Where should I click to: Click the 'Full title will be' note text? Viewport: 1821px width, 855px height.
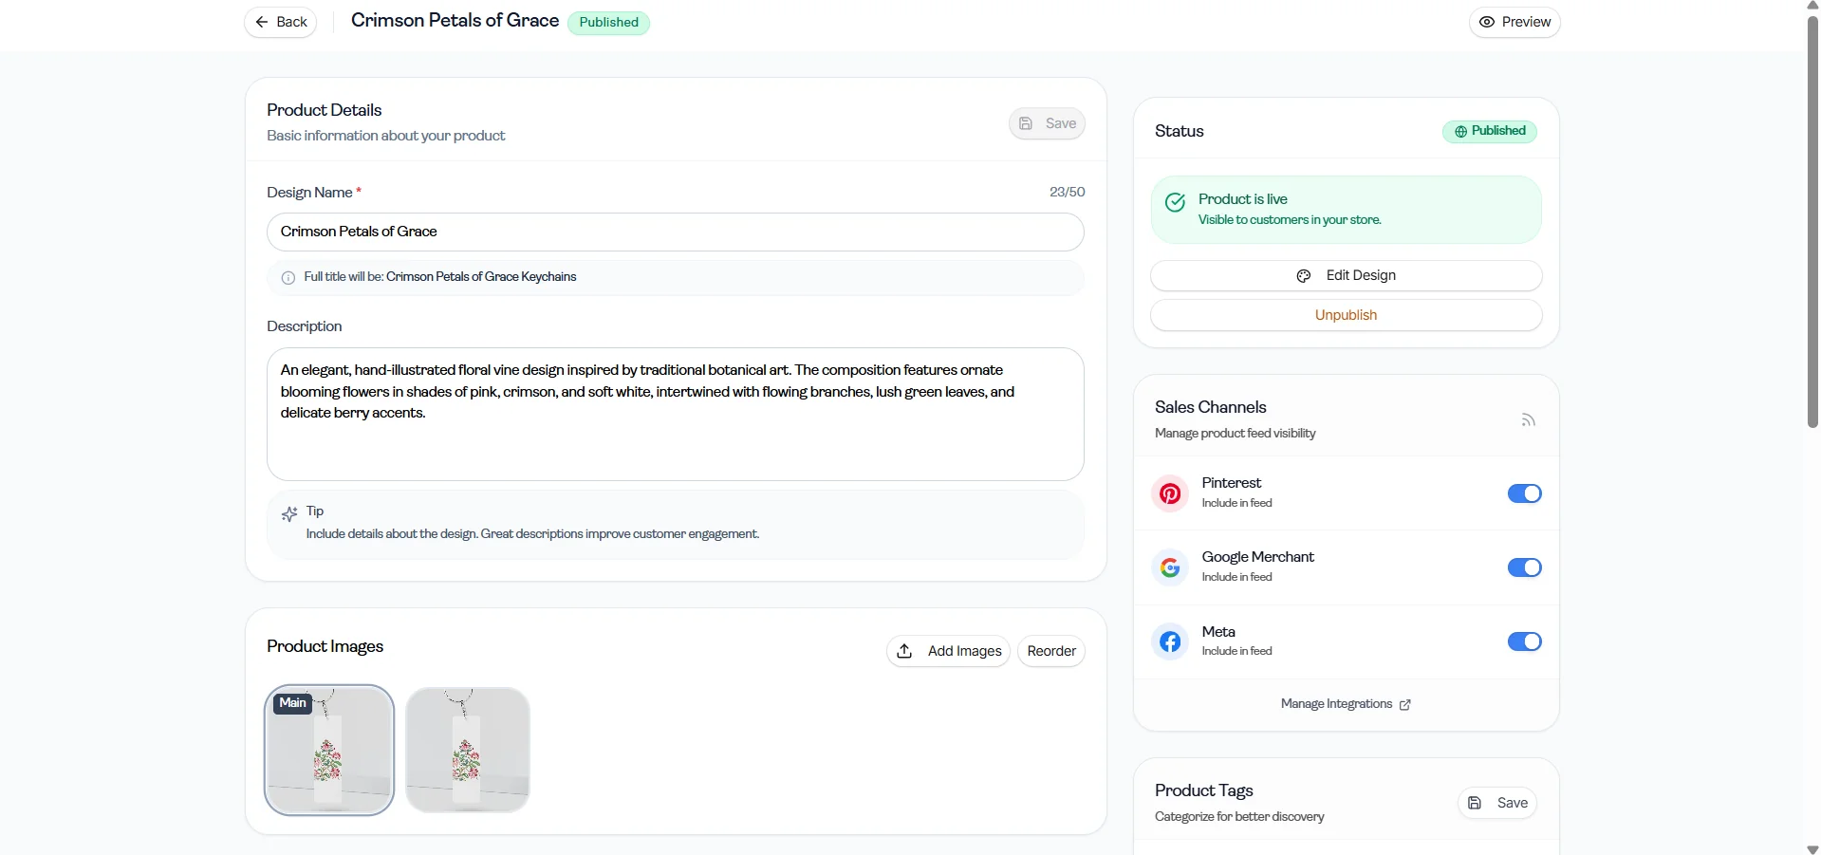440,277
